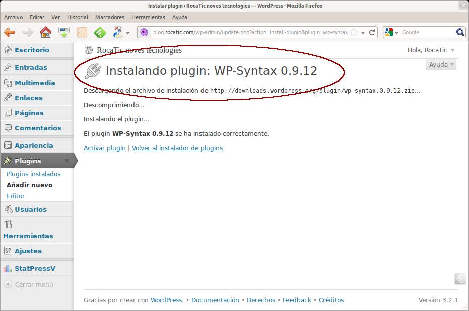Viewport: 469px width, 311px height.
Task: Open the Documentación footer link
Action: pyautogui.click(x=216, y=300)
